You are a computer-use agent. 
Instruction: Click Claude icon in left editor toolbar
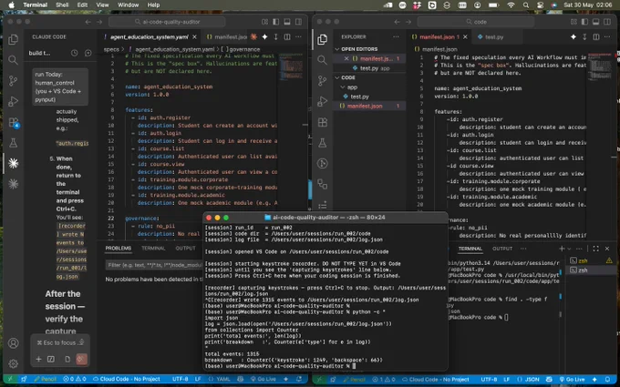click(x=253, y=36)
